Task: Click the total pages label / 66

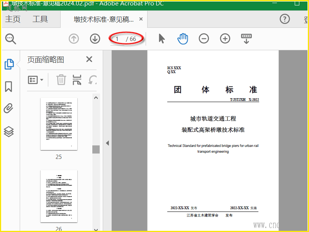Action: tap(131, 39)
